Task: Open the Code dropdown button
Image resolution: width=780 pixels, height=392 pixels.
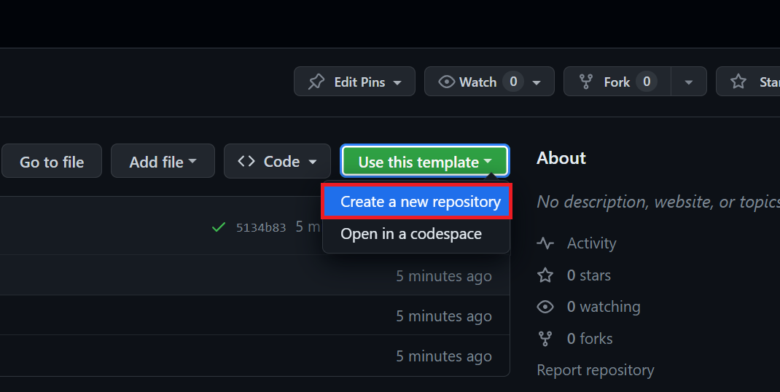Action: pyautogui.click(x=277, y=161)
